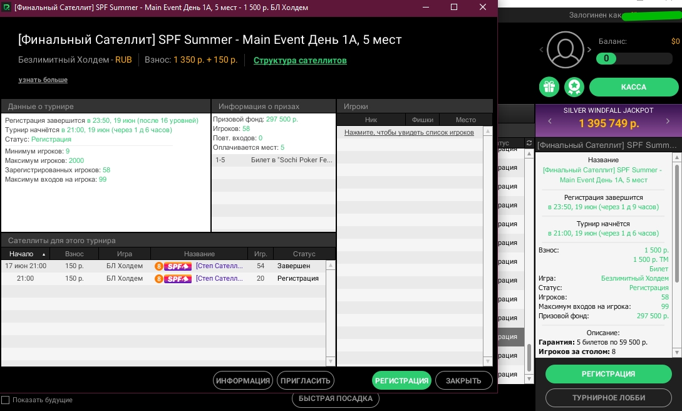Screen dimensions: 682x411
Task: Click the app logo icon in title bar
Action: (6, 8)
